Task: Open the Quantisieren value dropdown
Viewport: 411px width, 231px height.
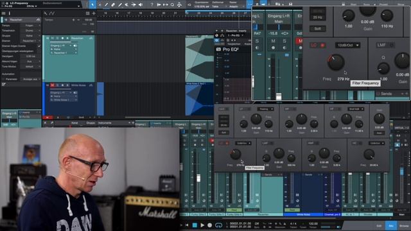Action: click(x=202, y=6)
